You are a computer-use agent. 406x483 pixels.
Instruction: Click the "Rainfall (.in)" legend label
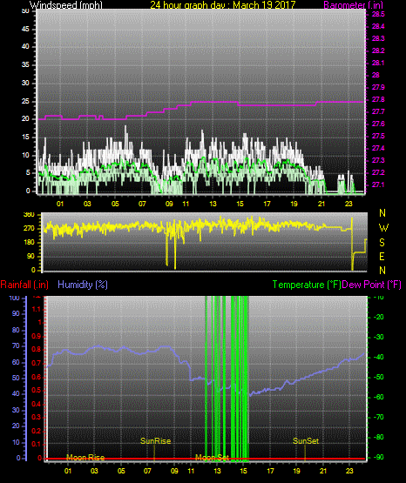tap(24, 285)
